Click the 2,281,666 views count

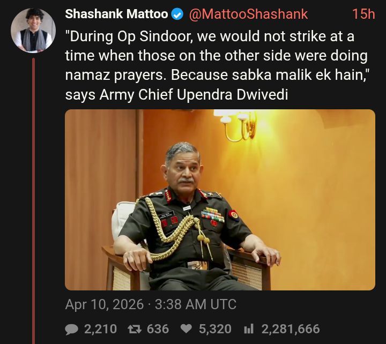[x=291, y=329]
